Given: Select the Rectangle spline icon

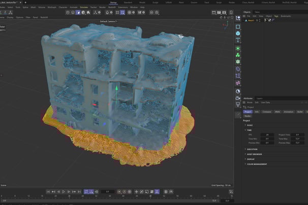Looking at the screenshot, I should click(238, 27).
